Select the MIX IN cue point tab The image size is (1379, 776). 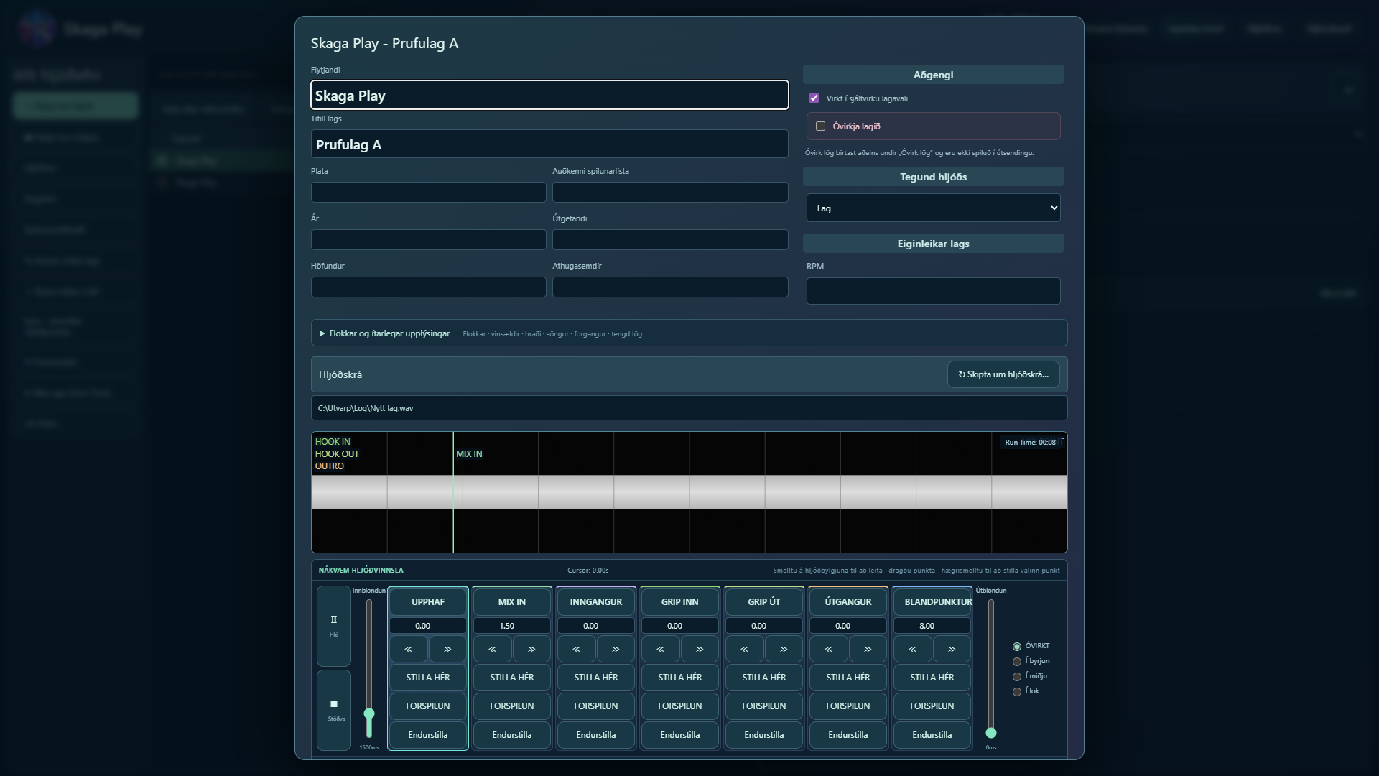(x=512, y=602)
